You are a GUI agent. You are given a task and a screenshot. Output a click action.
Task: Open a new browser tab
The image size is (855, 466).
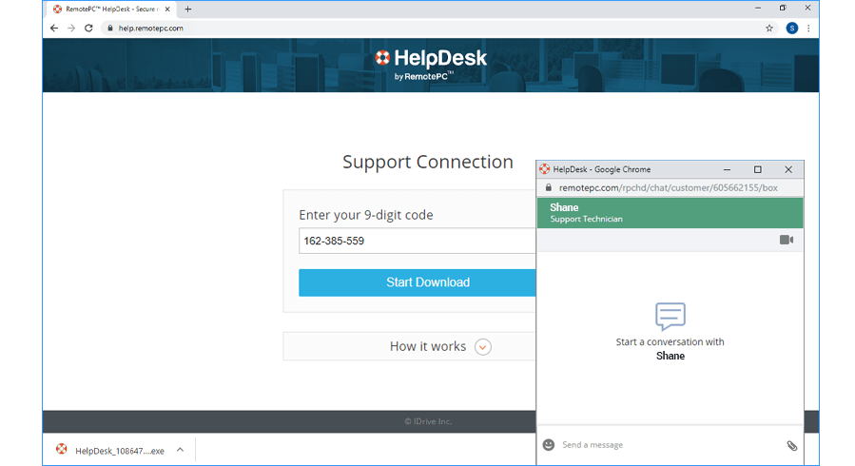188,9
